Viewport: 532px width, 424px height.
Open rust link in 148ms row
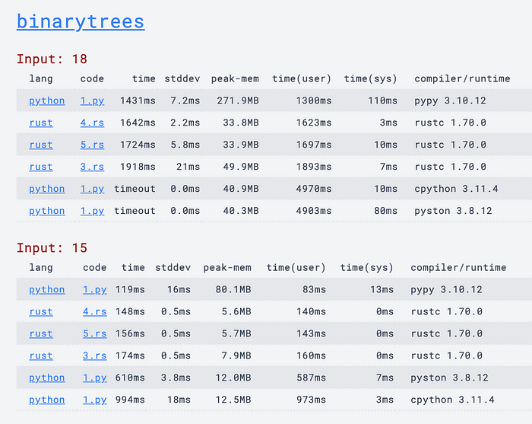point(41,311)
